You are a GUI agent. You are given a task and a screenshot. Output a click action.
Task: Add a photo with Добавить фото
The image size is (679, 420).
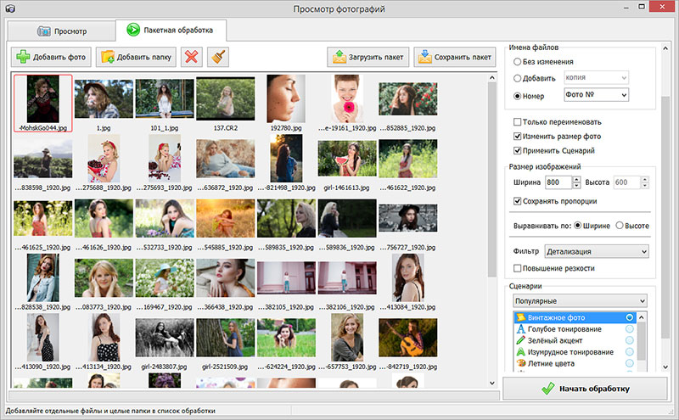(x=51, y=57)
